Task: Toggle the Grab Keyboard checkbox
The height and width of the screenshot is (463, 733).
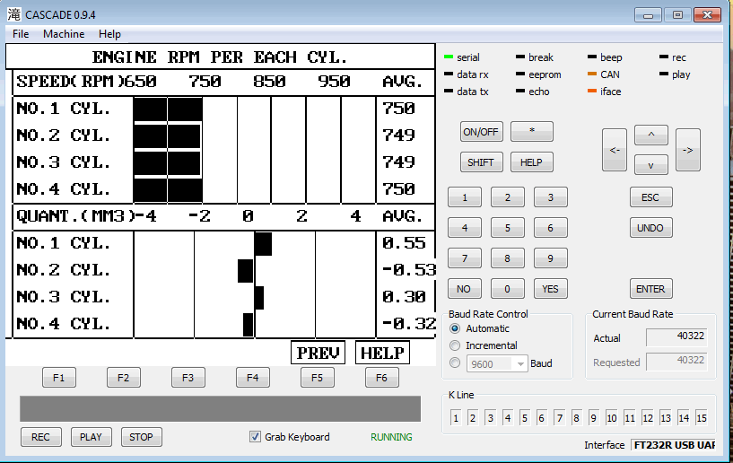Action: (256, 437)
